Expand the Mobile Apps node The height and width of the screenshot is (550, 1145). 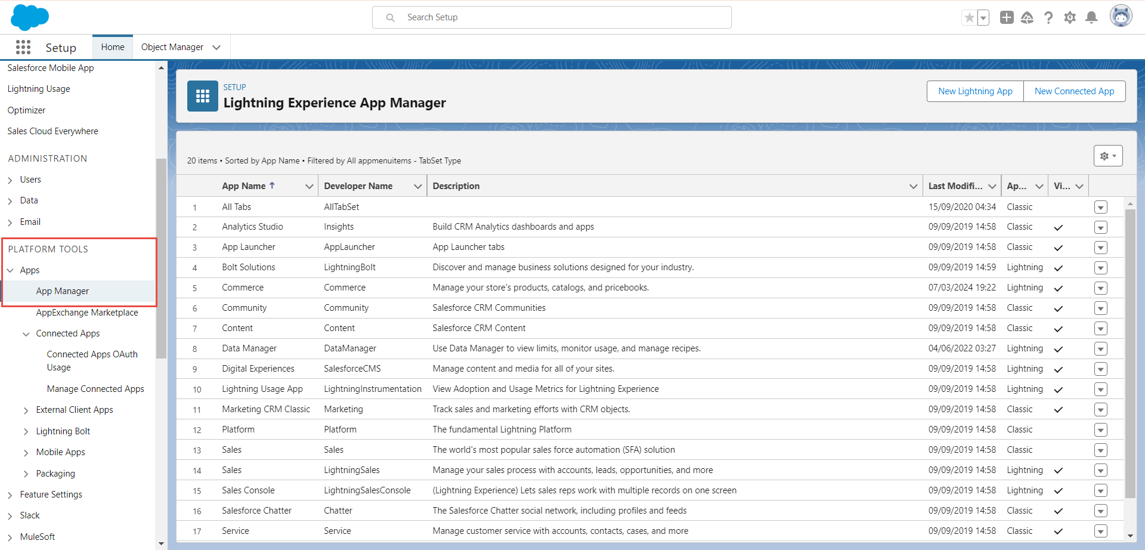pyautogui.click(x=26, y=453)
